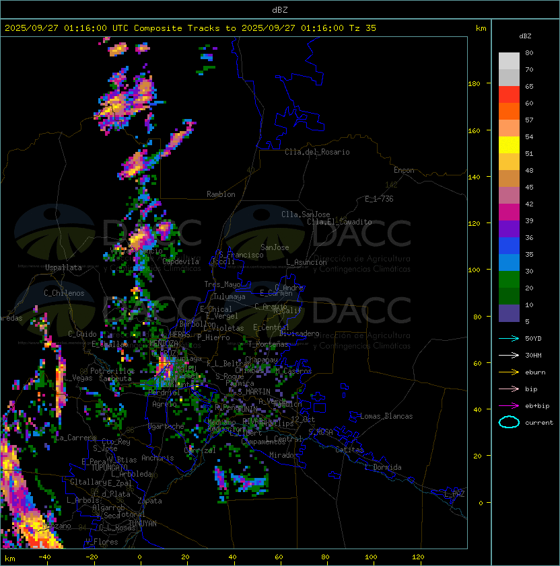This screenshot has width=560, height=566.
Task: Click the 'L_PAZ' map label
Action: pyautogui.click(x=454, y=494)
